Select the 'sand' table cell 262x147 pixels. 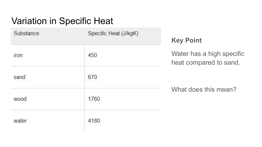tap(48, 77)
